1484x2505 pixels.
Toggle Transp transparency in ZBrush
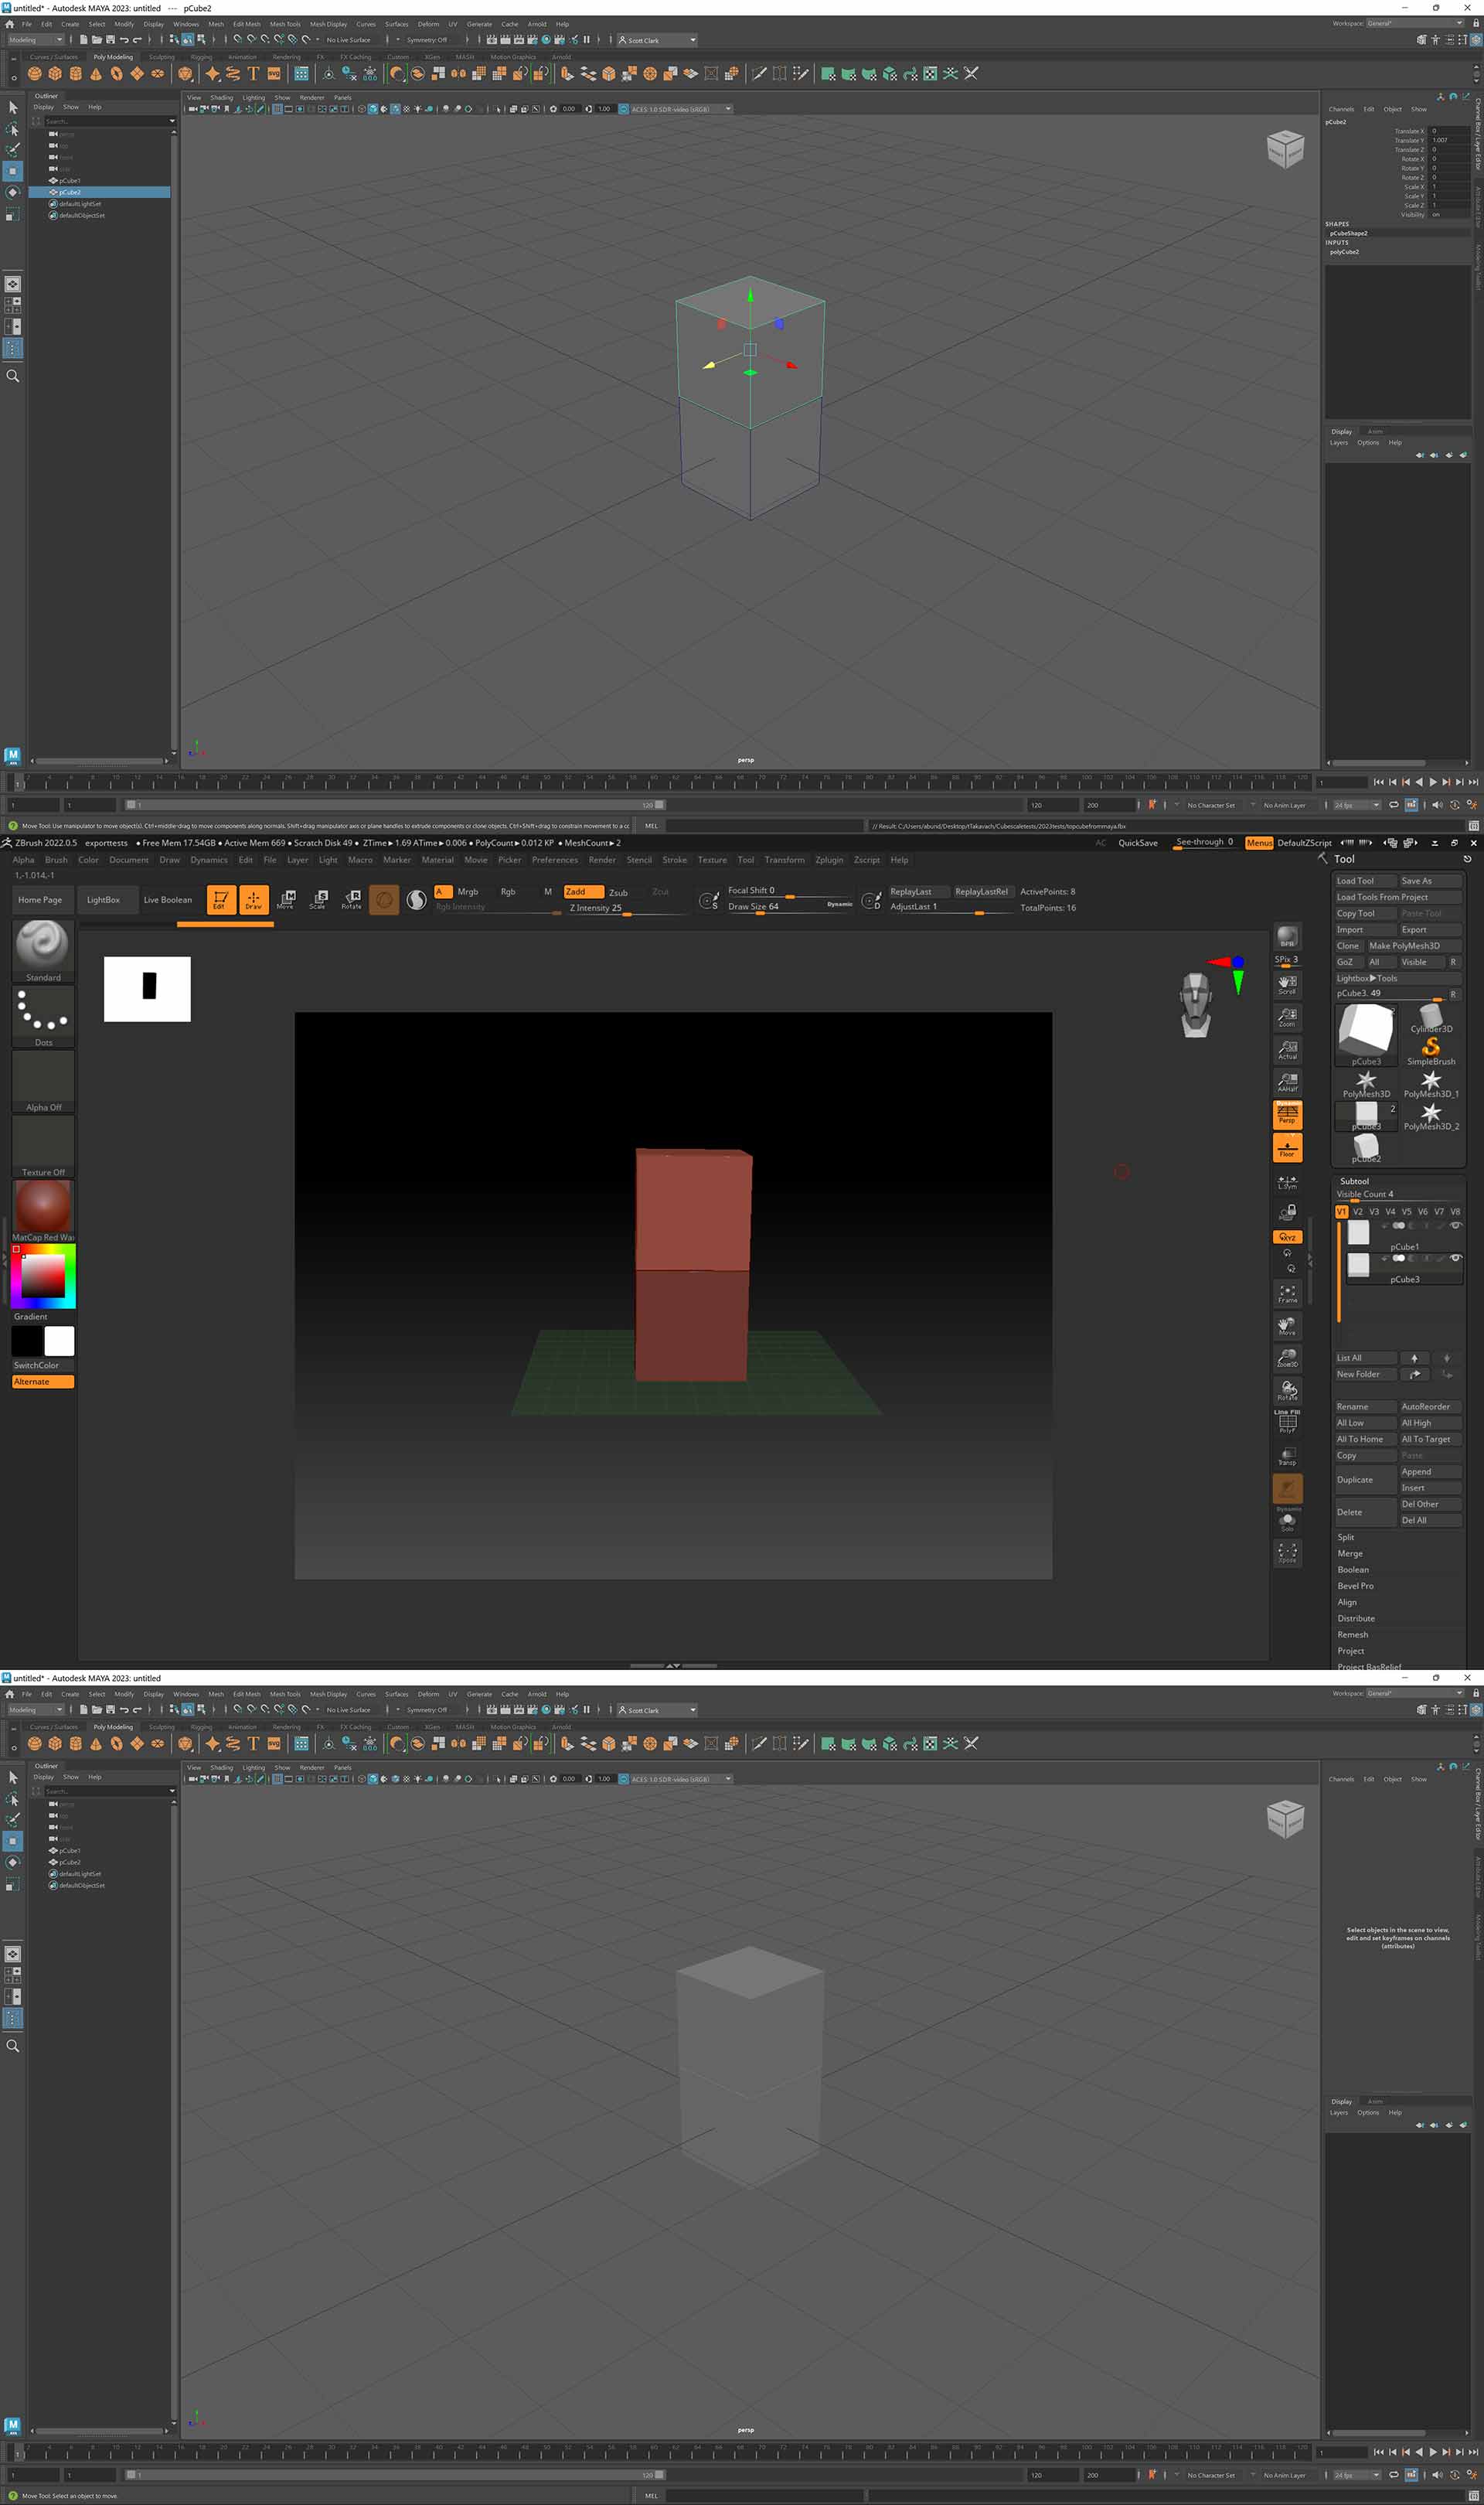[1287, 1456]
